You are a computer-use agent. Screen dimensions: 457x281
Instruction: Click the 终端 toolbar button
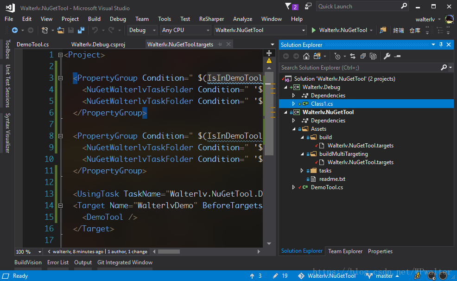pos(399,30)
